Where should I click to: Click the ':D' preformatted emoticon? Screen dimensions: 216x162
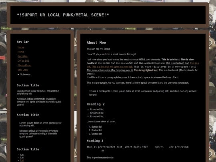point(102,150)
